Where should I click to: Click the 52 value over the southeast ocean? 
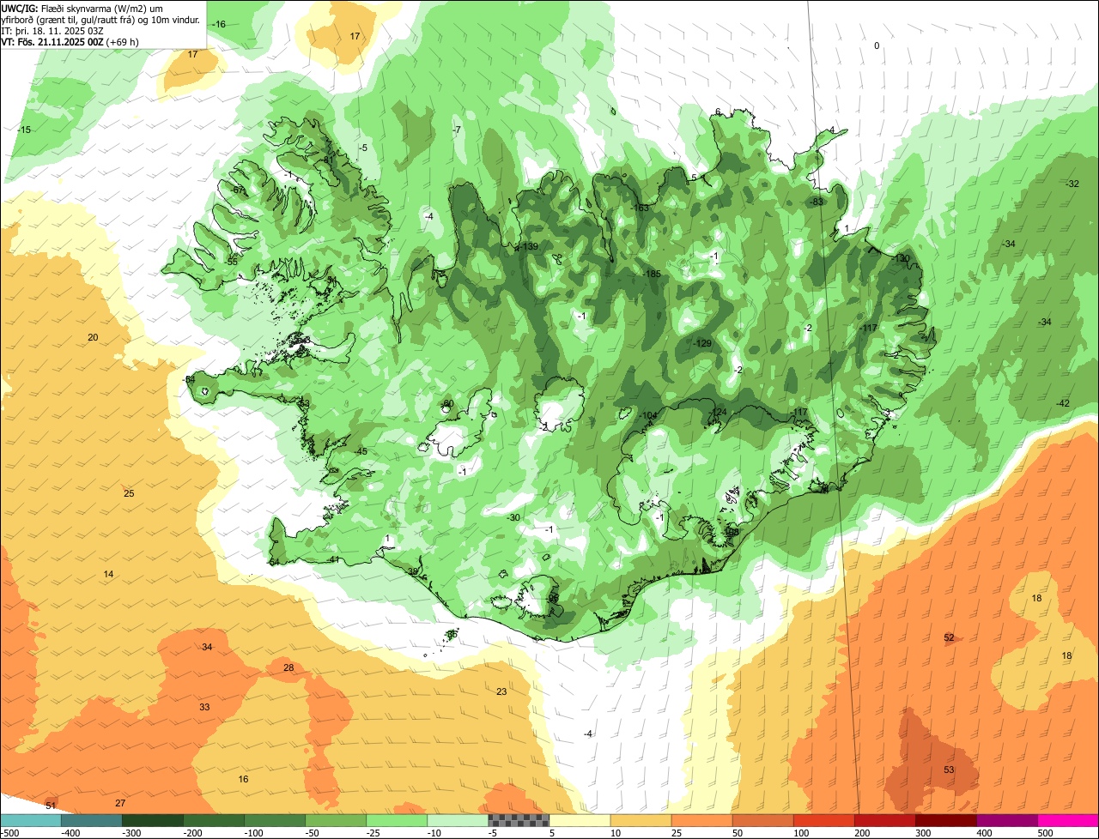[949, 637]
